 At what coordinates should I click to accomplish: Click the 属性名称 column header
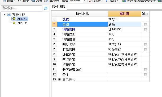pos(82,14)
